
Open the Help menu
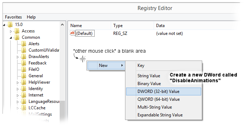(31, 17)
